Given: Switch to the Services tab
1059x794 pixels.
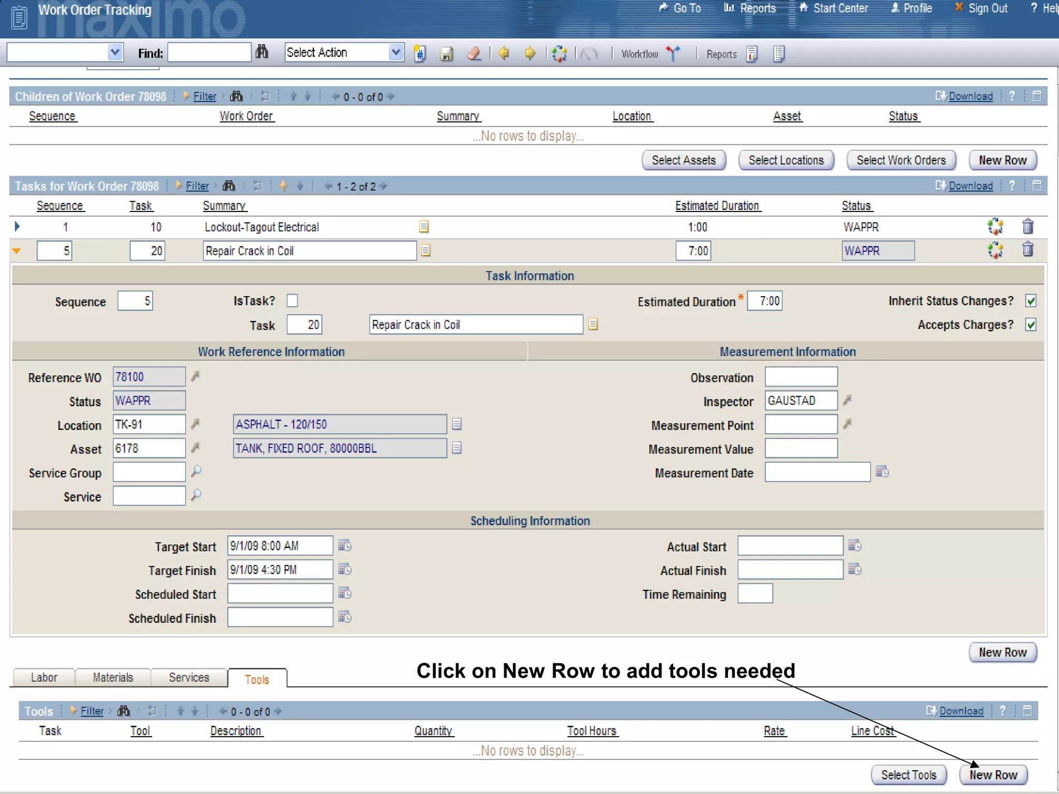Looking at the screenshot, I should 189,677.
